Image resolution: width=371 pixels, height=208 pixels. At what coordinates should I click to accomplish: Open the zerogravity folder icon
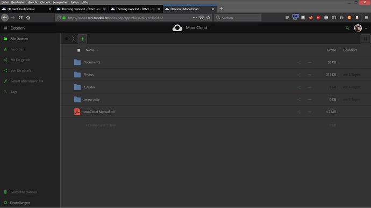(77, 99)
